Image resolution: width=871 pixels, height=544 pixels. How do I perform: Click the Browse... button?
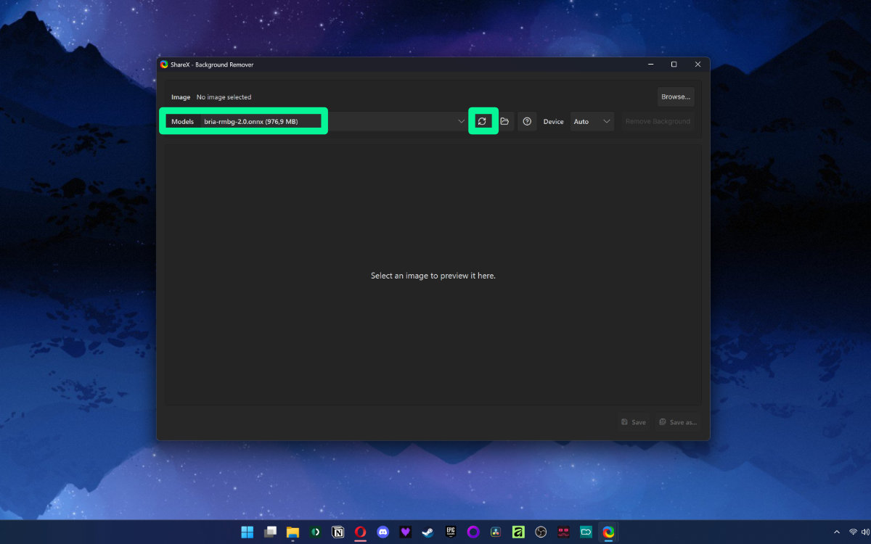pyautogui.click(x=676, y=96)
